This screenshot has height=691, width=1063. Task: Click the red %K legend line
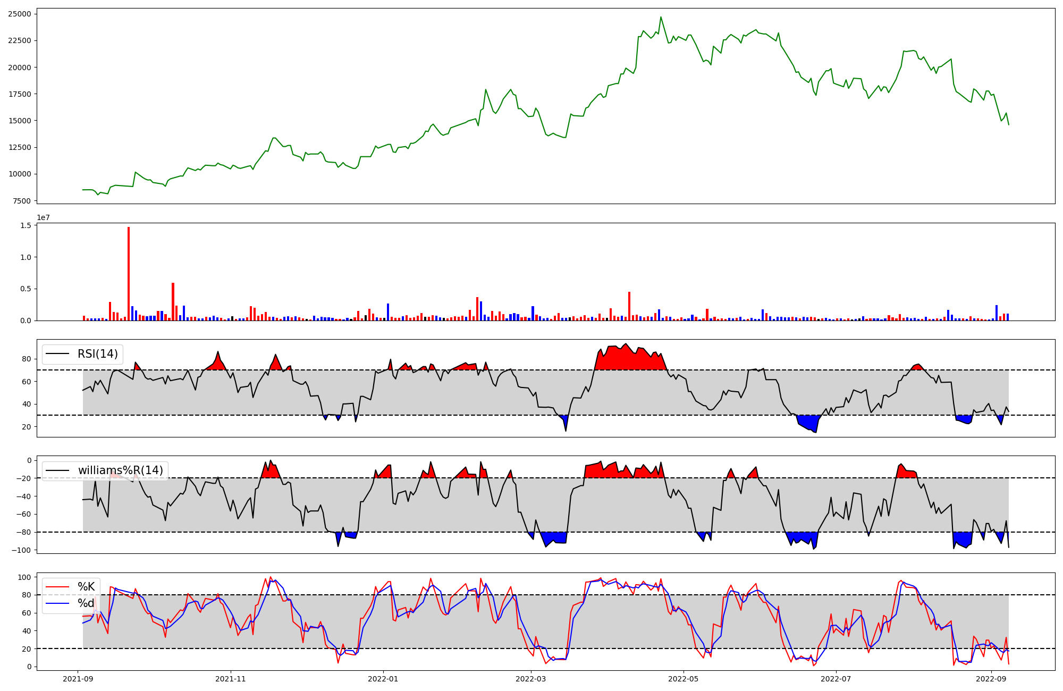point(57,587)
